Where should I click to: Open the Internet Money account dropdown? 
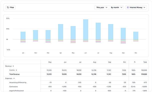point(136,7)
